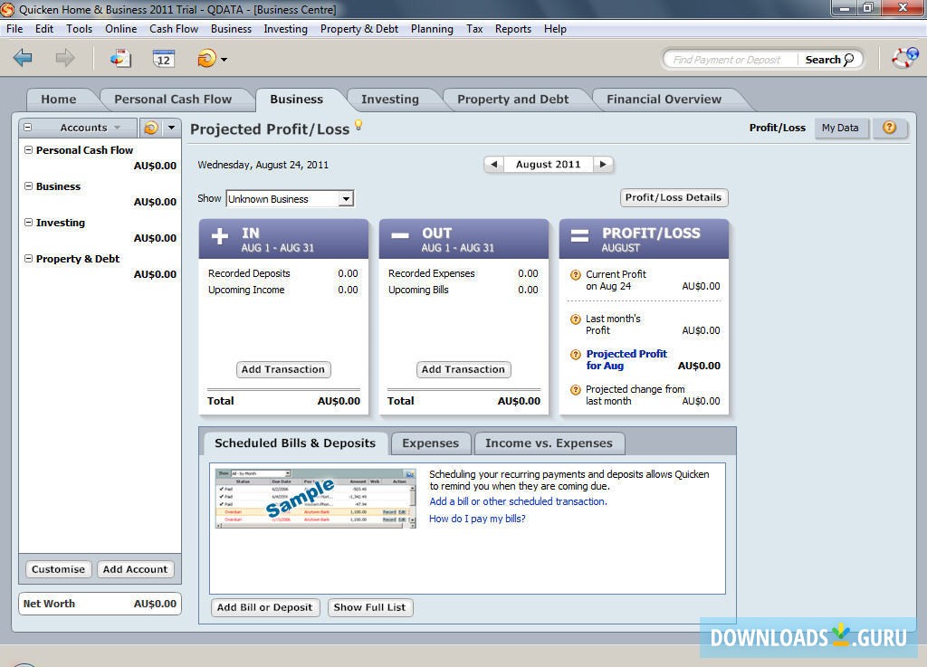The width and height of the screenshot is (927, 667).
Task: Open the Show business dropdown
Action: tap(348, 198)
